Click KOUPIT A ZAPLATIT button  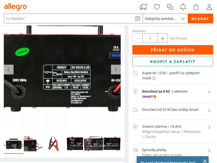tap(173, 62)
